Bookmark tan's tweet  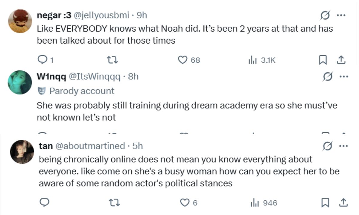pos(325,203)
